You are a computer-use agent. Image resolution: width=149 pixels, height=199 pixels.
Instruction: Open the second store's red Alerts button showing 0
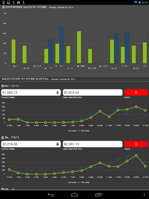[136, 144]
